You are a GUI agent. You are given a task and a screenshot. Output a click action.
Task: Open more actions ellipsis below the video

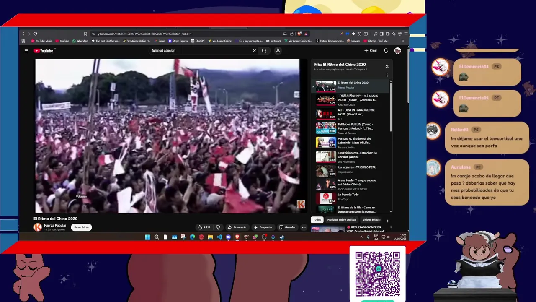[304, 227]
